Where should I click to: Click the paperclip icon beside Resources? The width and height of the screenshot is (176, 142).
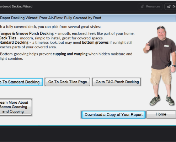click(x=142, y=6)
